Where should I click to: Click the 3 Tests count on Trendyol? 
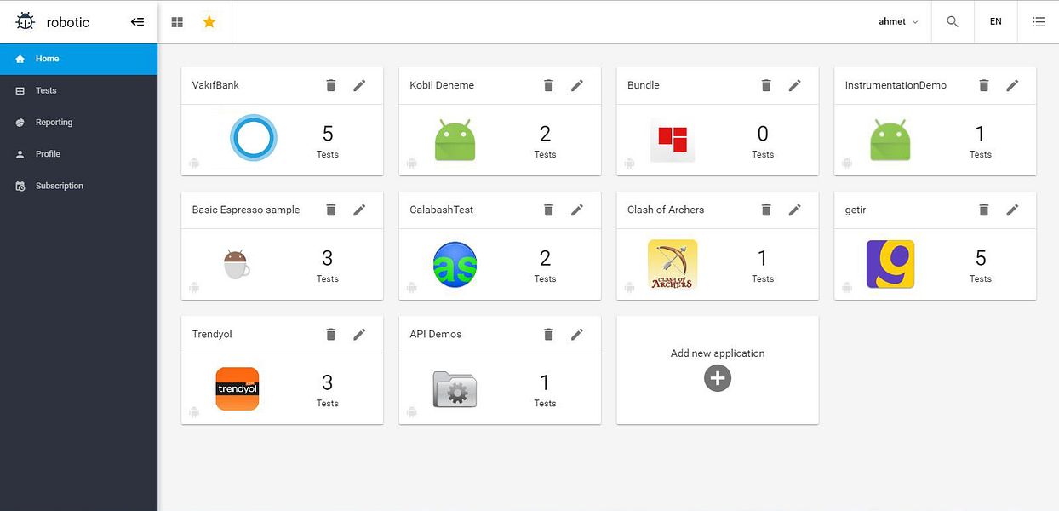click(328, 390)
